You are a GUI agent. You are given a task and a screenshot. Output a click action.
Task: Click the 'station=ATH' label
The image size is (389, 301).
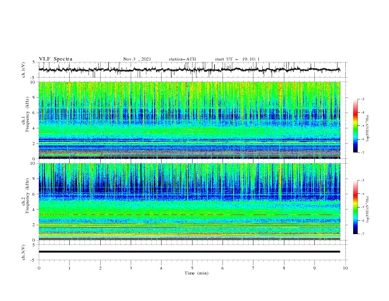182,59
